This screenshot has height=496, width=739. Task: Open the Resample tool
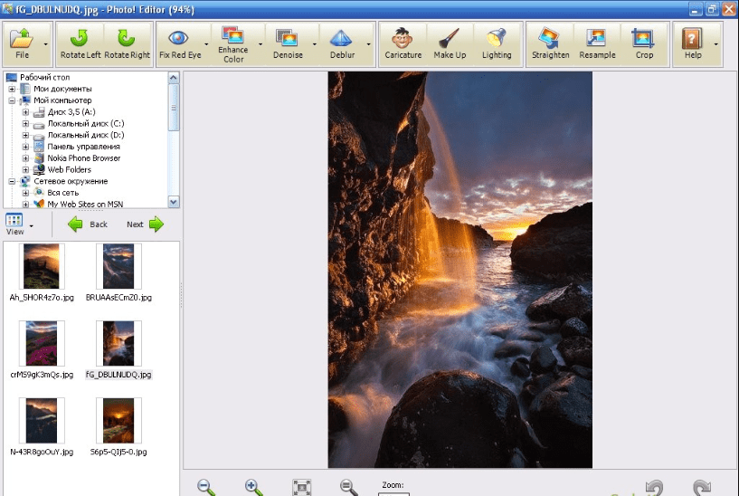[x=597, y=43]
